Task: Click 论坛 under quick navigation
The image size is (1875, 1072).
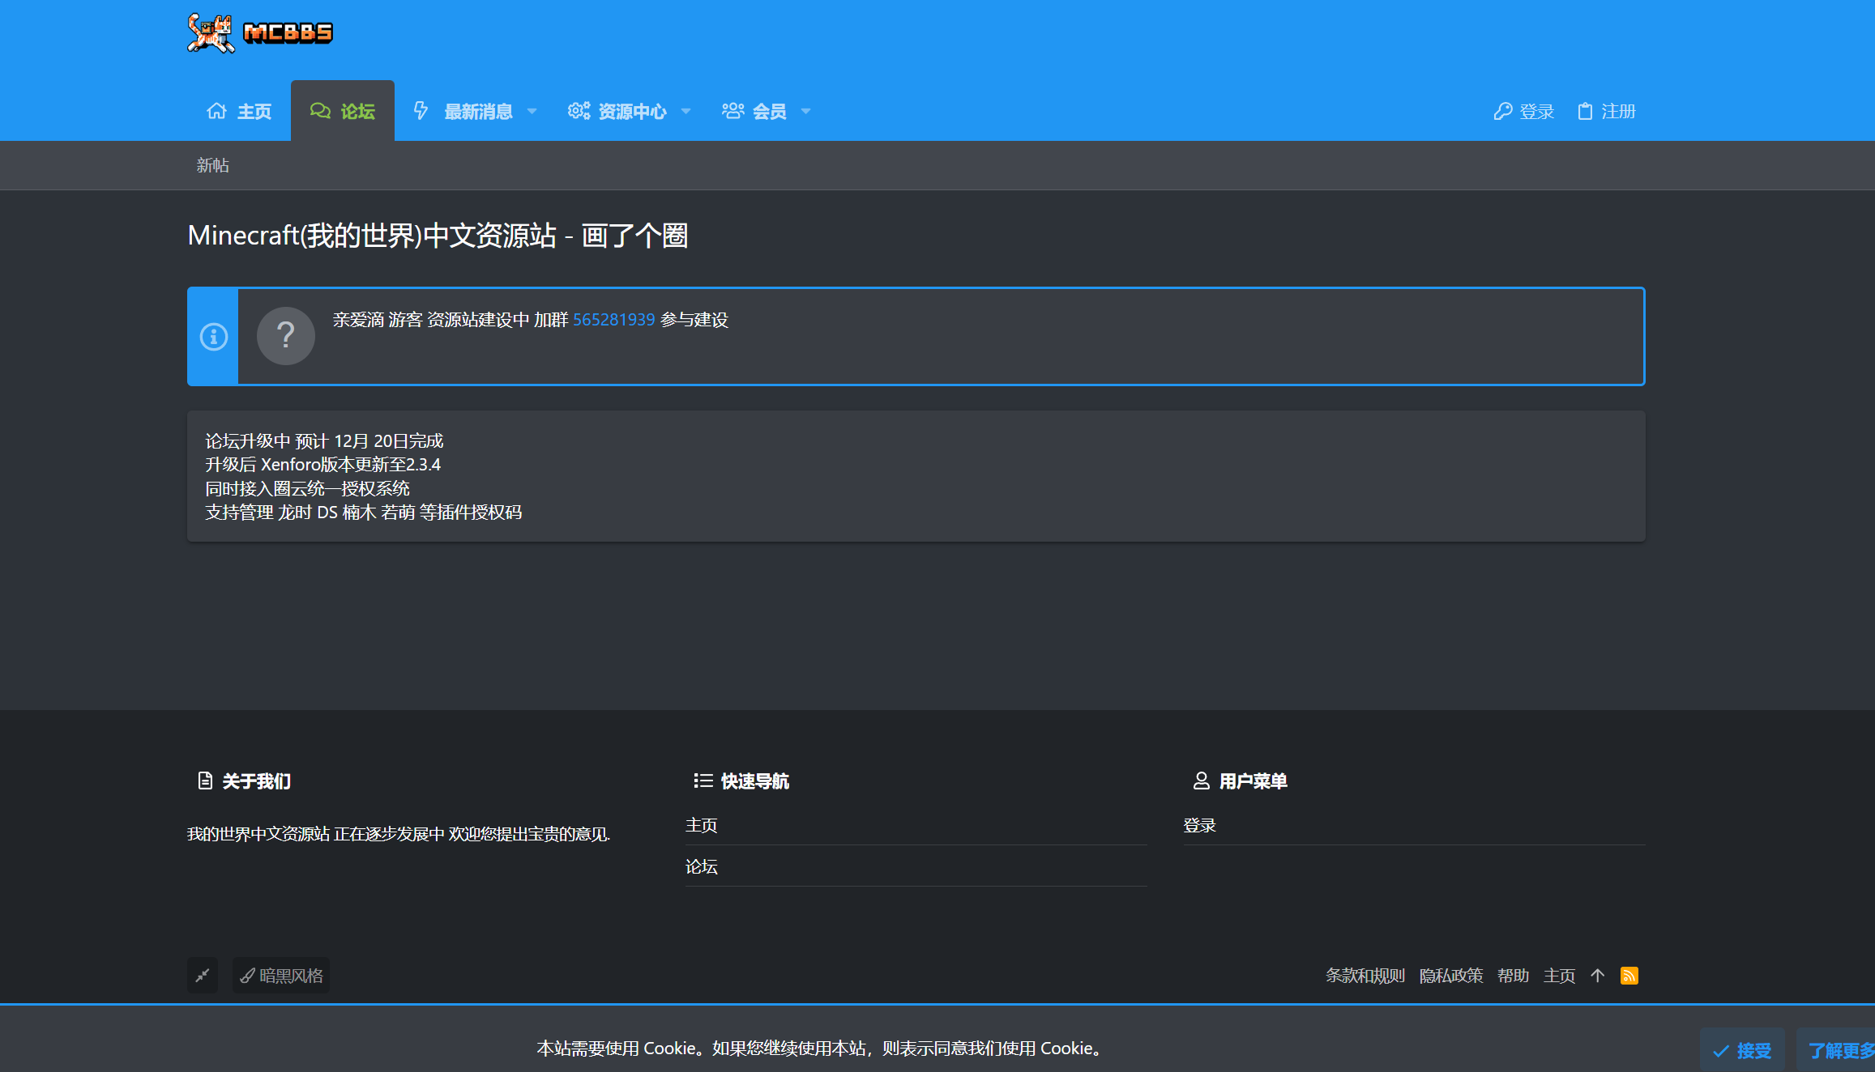Action: pos(702,866)
